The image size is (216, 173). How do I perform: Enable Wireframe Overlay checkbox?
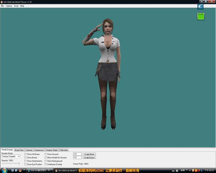pyautogui.click(x=46, y=164)
